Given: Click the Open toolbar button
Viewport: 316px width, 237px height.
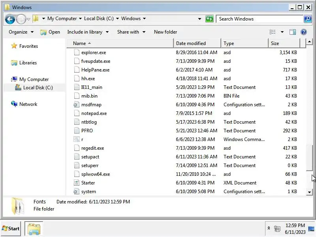Looking at the screenshot, I should tap(50, 32).
